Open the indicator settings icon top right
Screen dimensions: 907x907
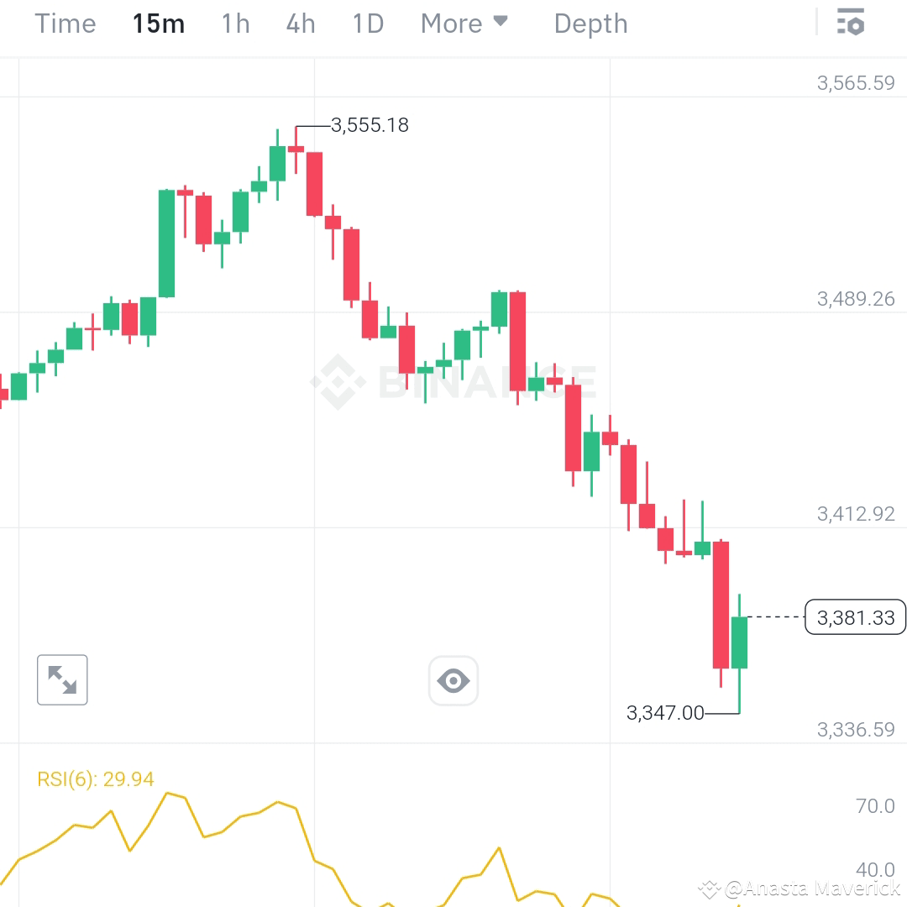[851, 23]
